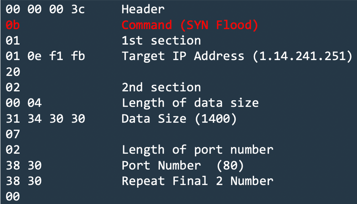
Task: Click the hex bytes "31 34 30 30"
Action: point(45,118)
